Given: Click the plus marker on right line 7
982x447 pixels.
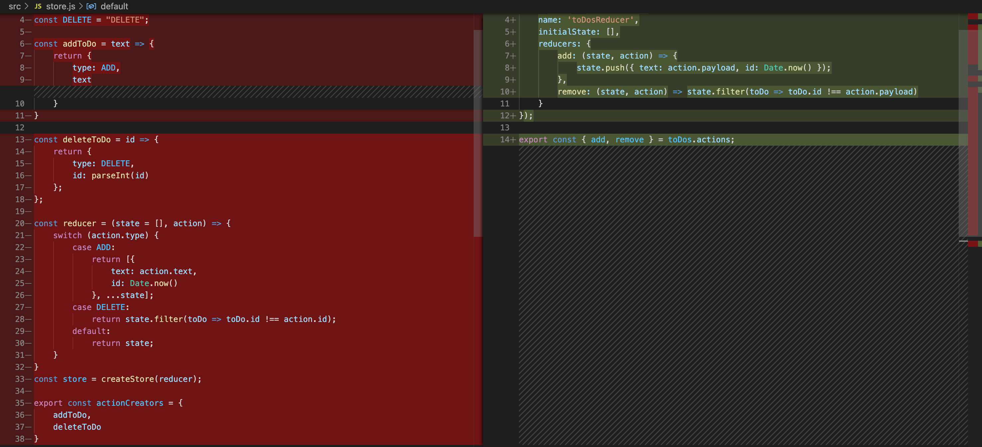Looking at the screenshot, I should [x=514, y=56].
